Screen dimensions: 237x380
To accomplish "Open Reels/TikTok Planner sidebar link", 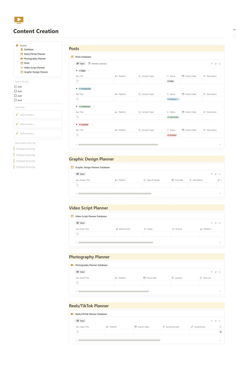I will (x=34, y=54).
